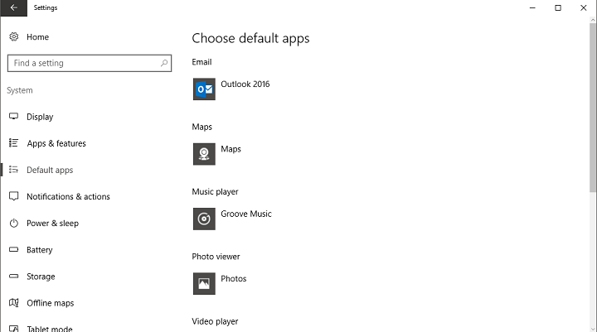This screenshot has height=332, width=597.
Task: Go to Storage settings
Action: click(41, 277)
